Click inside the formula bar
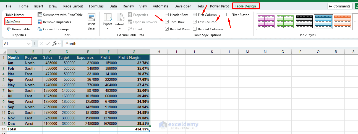Viewport: 358px width, 134px height. [x=210, y=44]
